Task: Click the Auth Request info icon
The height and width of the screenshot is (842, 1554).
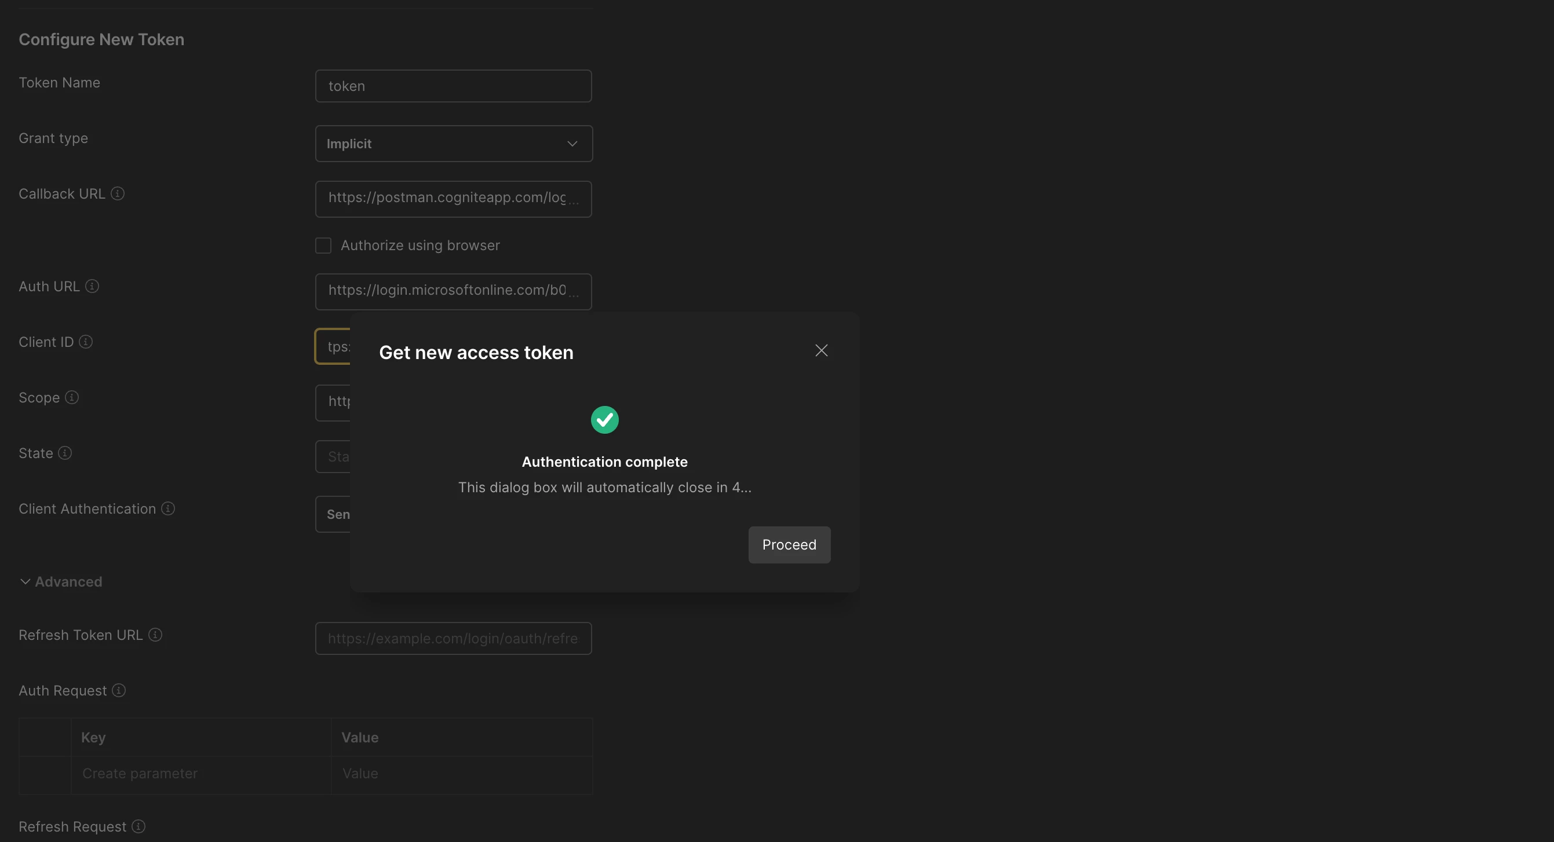Action: point(119,690)
